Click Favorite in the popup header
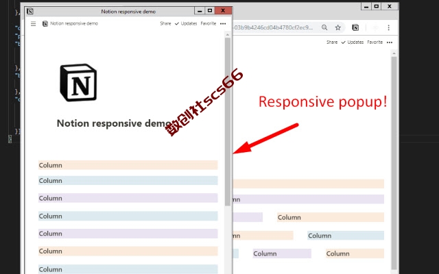The height and width of the screenshot is (274, 439). coord(209,23)
